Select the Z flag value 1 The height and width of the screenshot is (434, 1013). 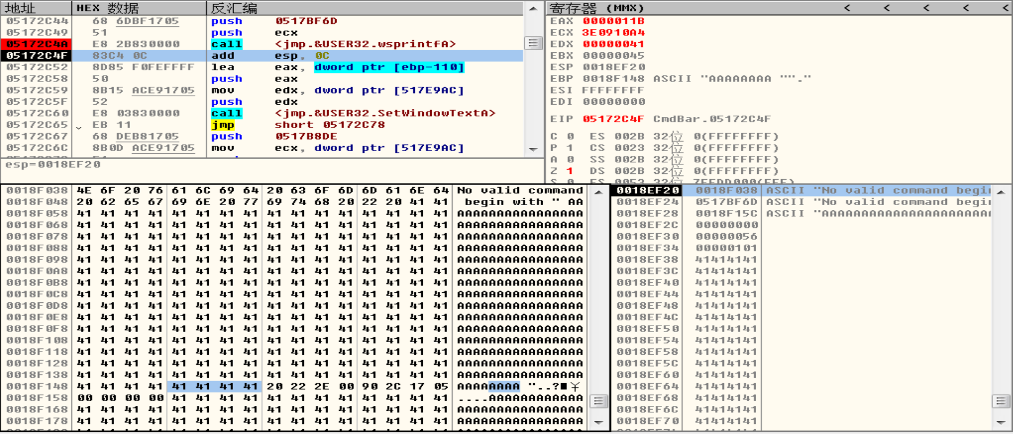pyautogui.click(x=569, y=171)
